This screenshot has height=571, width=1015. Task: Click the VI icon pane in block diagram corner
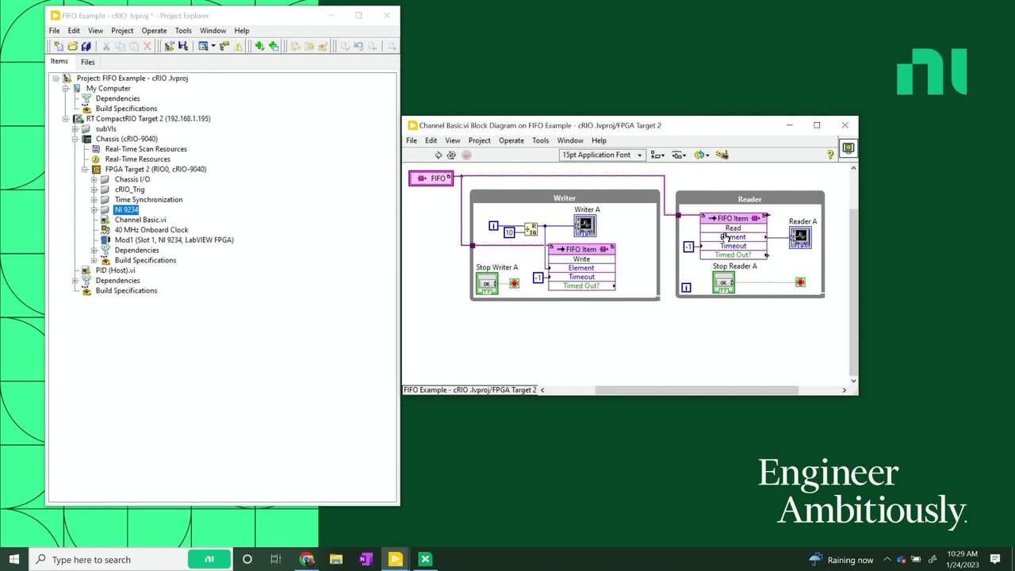tap(848, 148)
